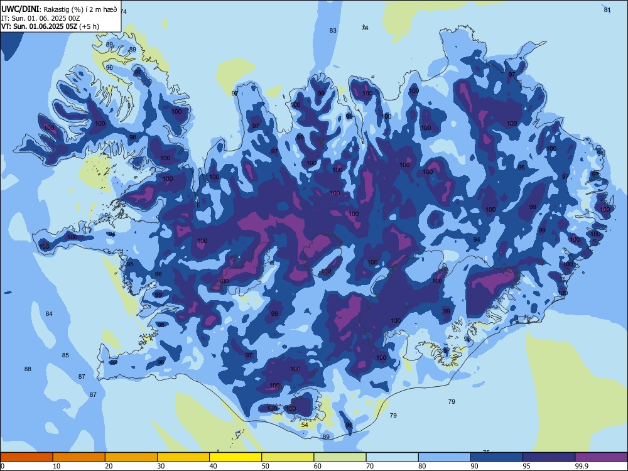Viewport: 628px width, 471px height.
Task: Pick the 50–60 pale yellow legend swatch
Action: pyautogui.click(x=288, y=457)
